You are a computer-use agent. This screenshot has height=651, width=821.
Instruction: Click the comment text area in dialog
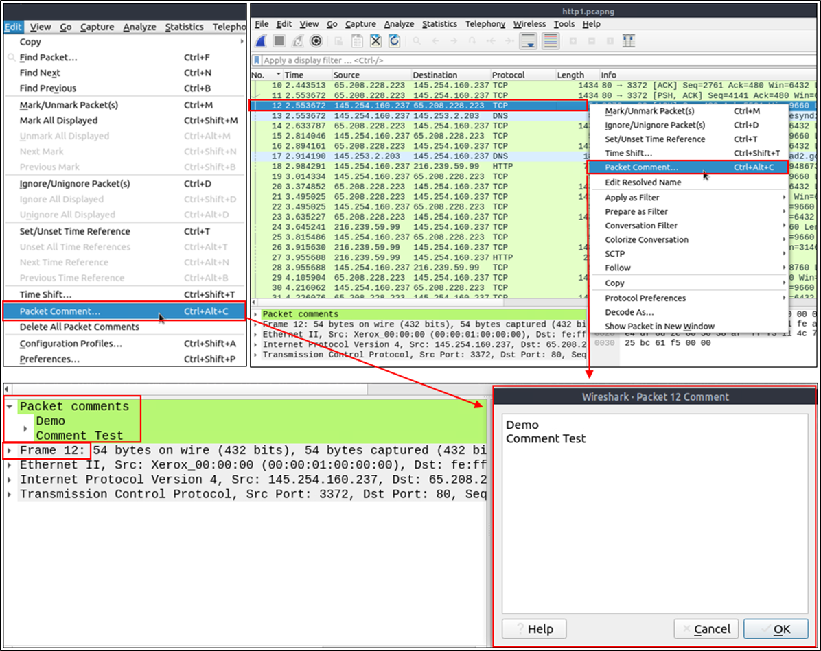click(654, 513)
